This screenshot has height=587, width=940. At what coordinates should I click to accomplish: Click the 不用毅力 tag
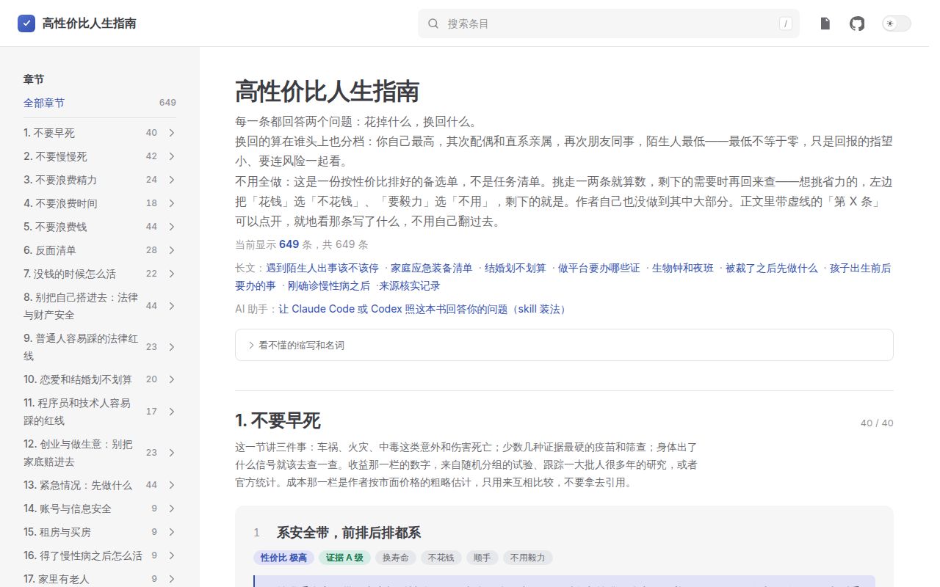pos(528,558)
